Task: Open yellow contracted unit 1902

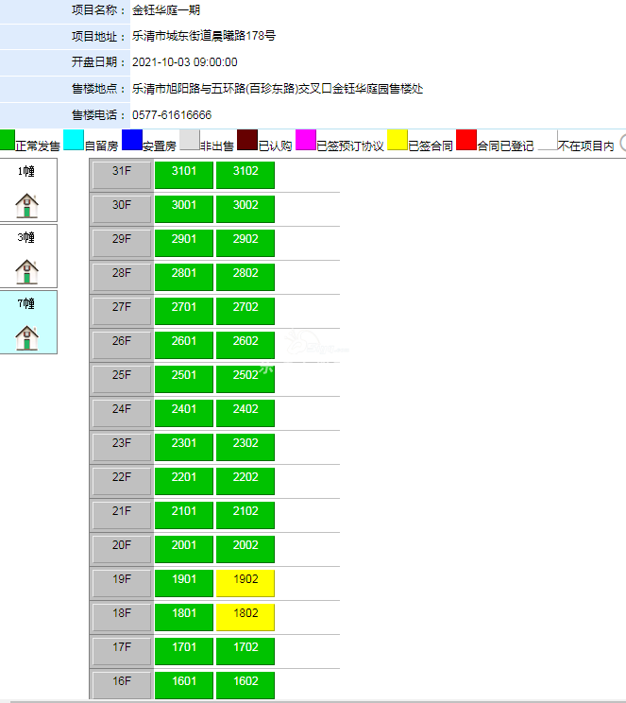Action: coord(245,584)
